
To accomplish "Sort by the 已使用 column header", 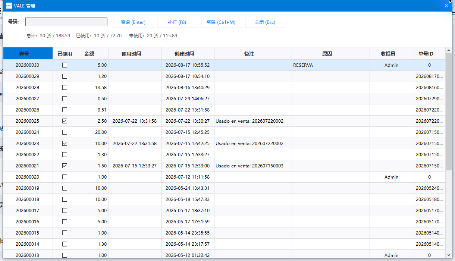I will (x=65, y=54).
